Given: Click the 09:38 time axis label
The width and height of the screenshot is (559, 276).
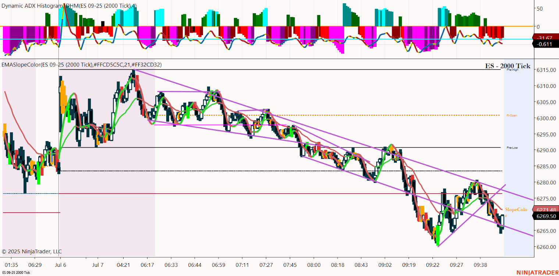Looking at the screenshot, I should click(480, 265).
